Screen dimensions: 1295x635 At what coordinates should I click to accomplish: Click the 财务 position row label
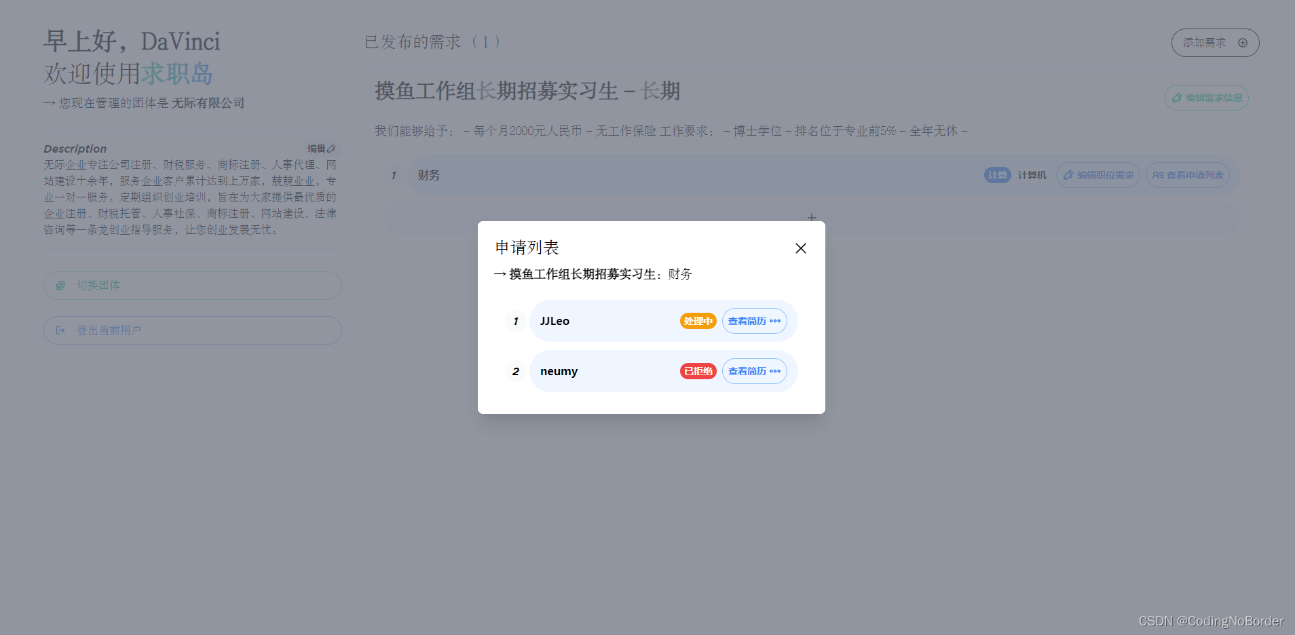pos(429,175)
